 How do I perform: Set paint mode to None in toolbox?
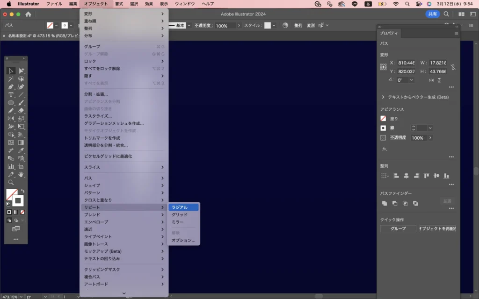[22, 212]
